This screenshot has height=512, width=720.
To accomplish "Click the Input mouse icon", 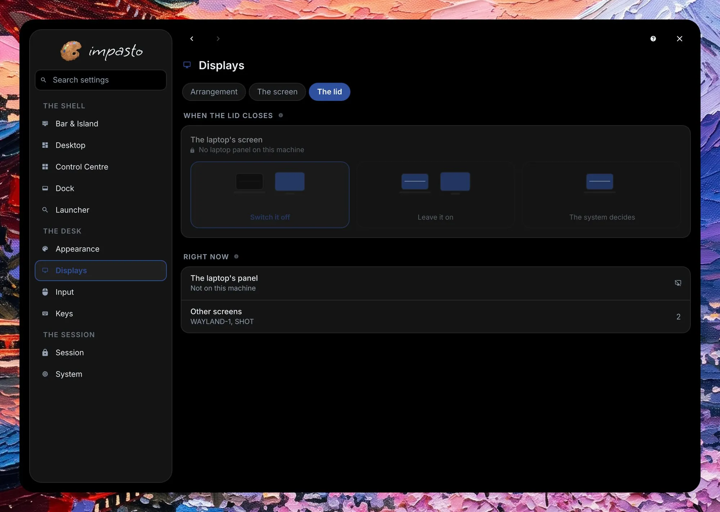I will (45, 292).
